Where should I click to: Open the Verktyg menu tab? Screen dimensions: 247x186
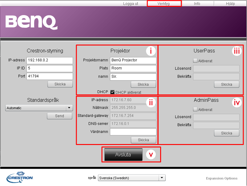(x=164, y=3)
